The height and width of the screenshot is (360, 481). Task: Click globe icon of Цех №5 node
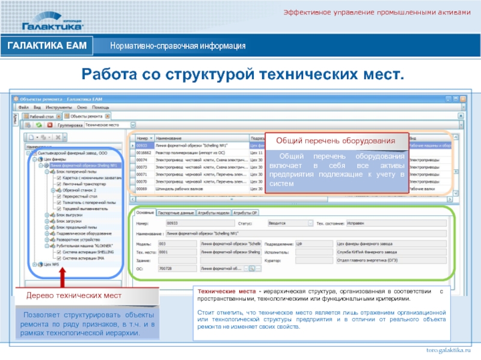click(x=40, y=265)
